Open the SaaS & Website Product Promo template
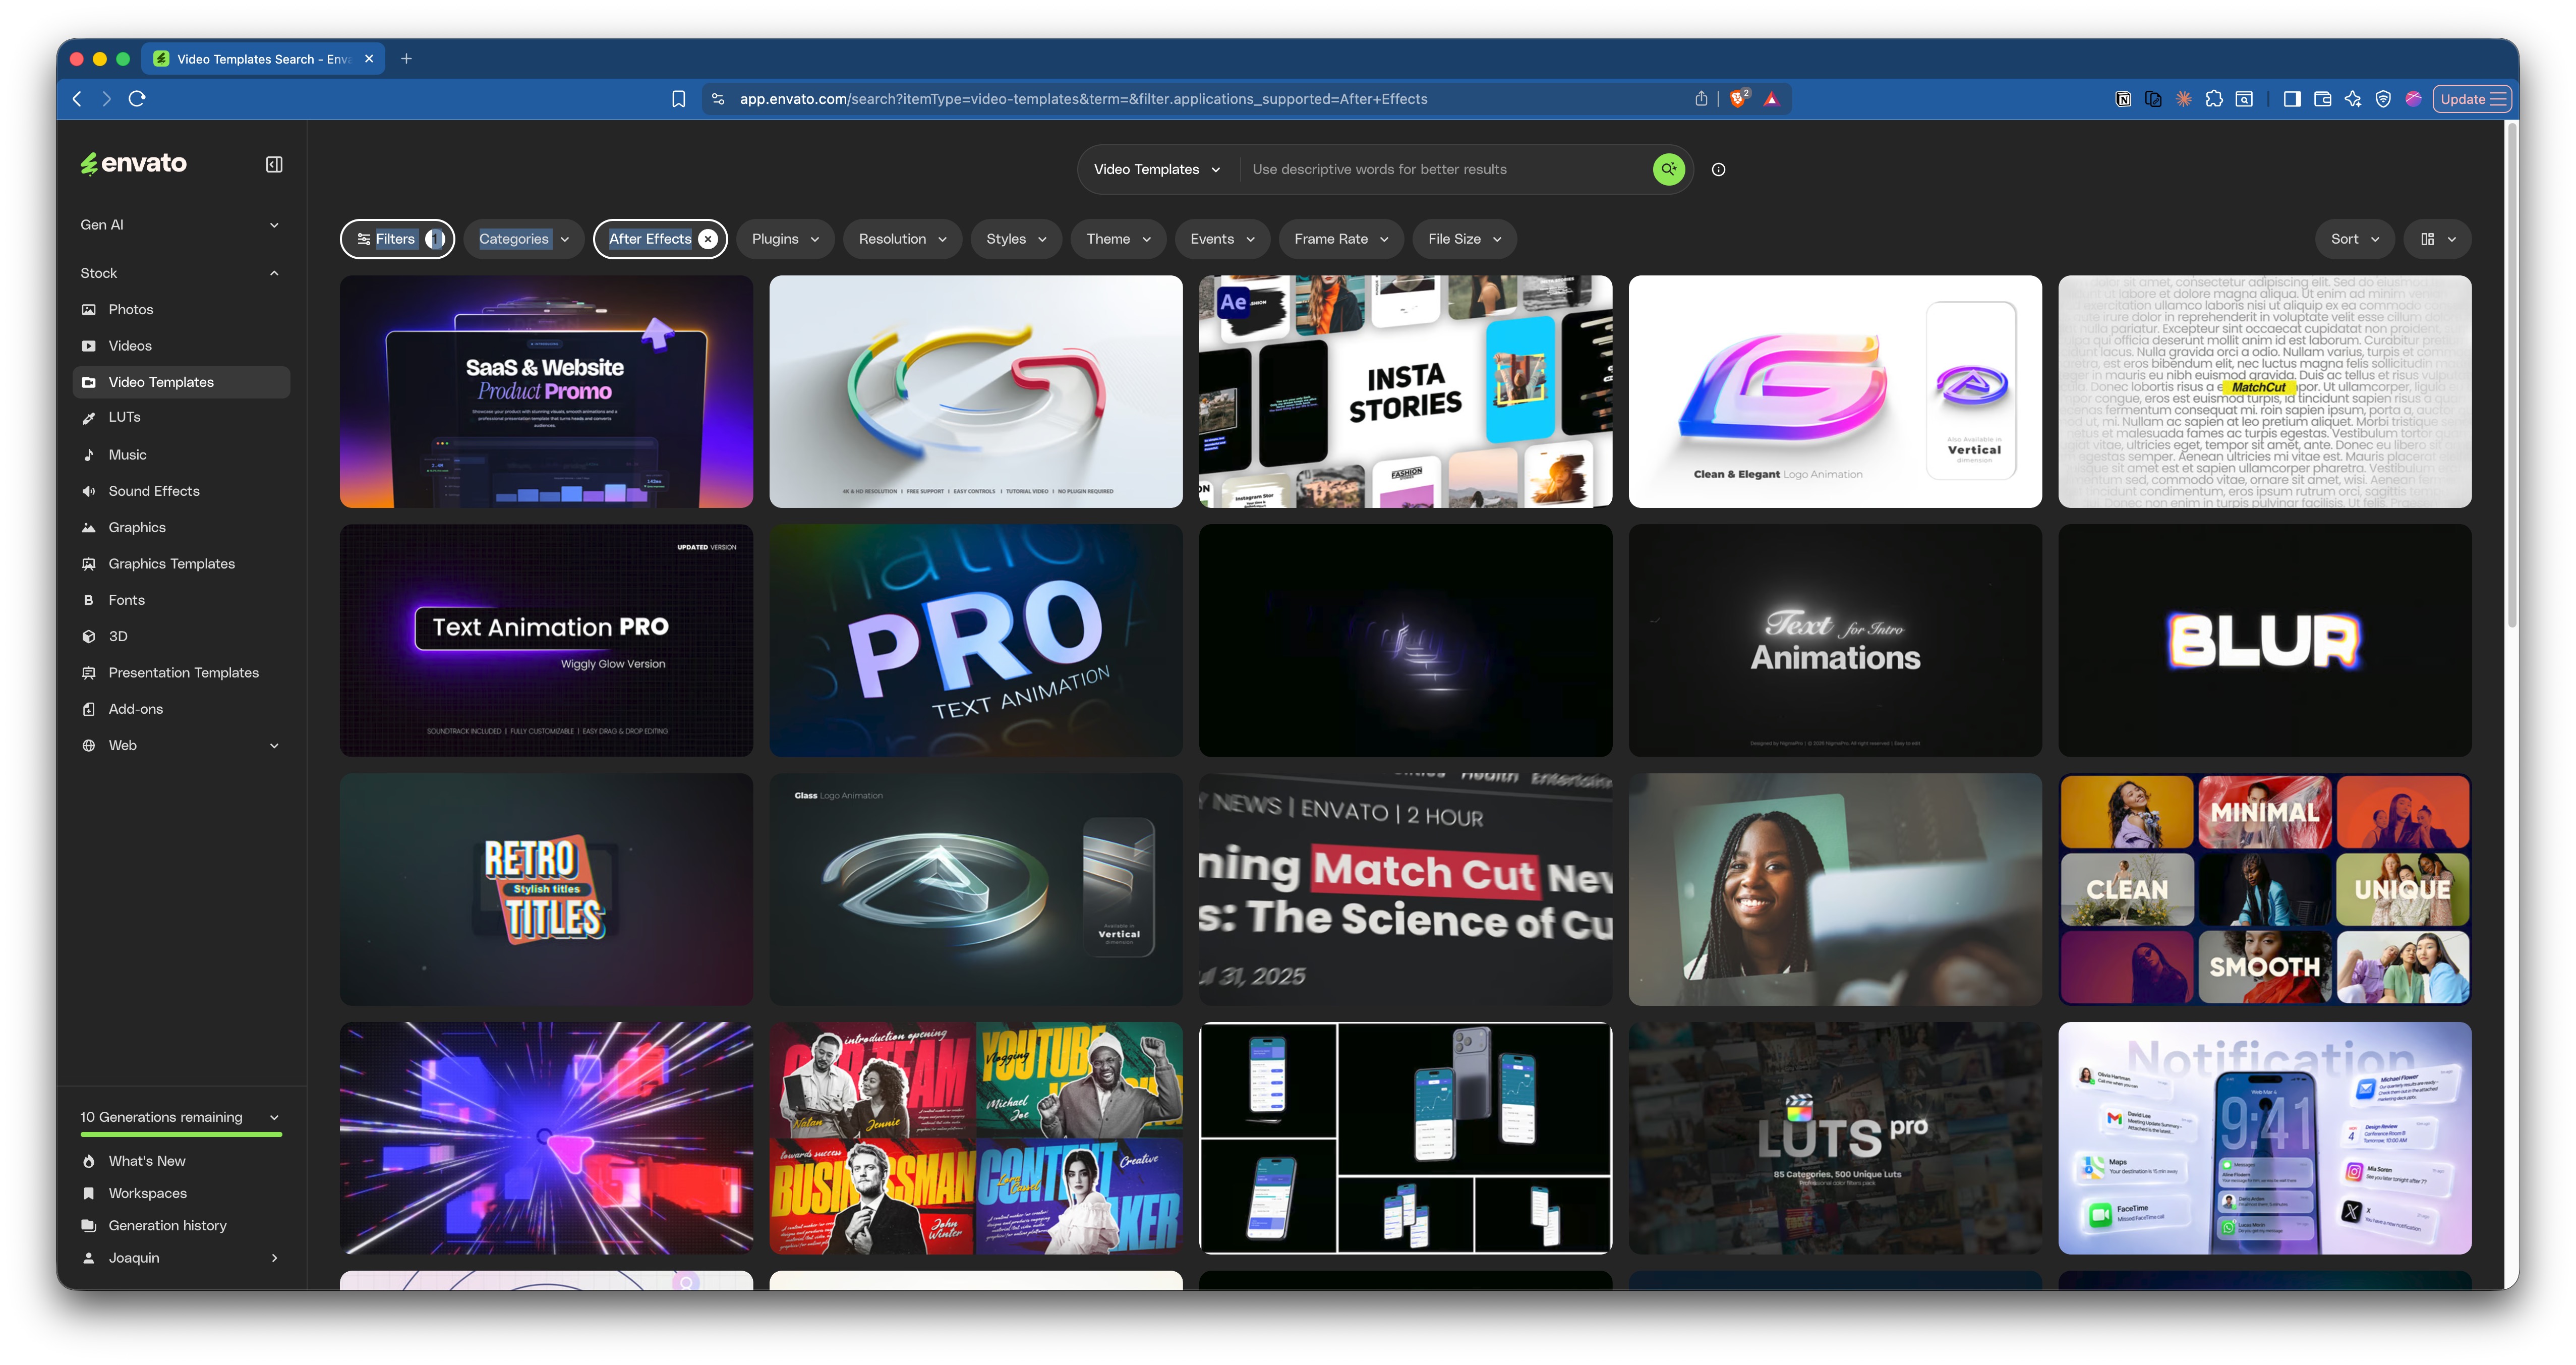The height and width of the screenshot is (1365, 2576). pyautogui.click(x=546, y=392)
